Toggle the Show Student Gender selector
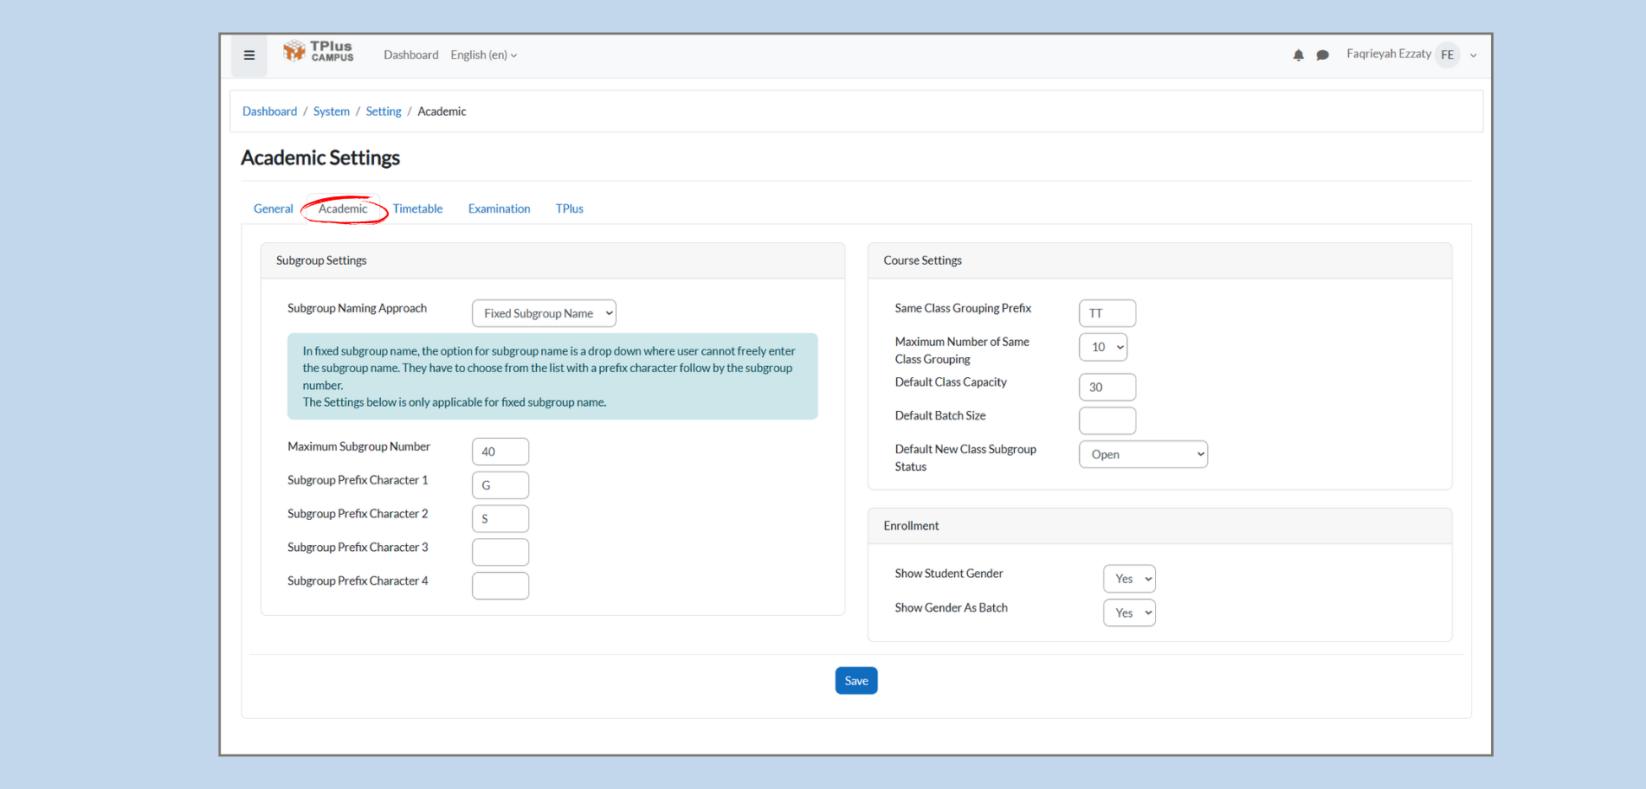 [1129, 579]
